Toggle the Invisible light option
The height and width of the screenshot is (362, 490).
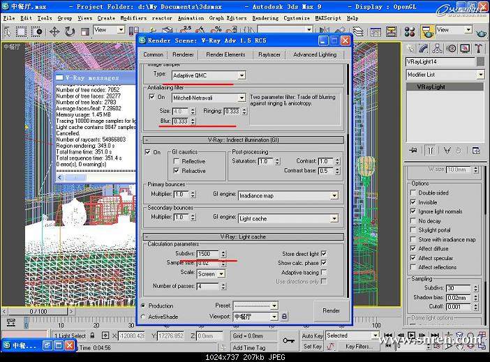[x=413, y=202]
